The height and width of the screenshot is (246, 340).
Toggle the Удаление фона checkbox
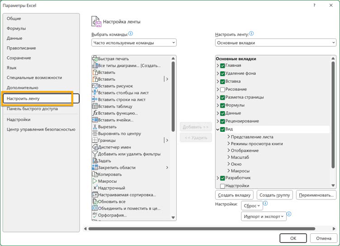pos(222,74)
